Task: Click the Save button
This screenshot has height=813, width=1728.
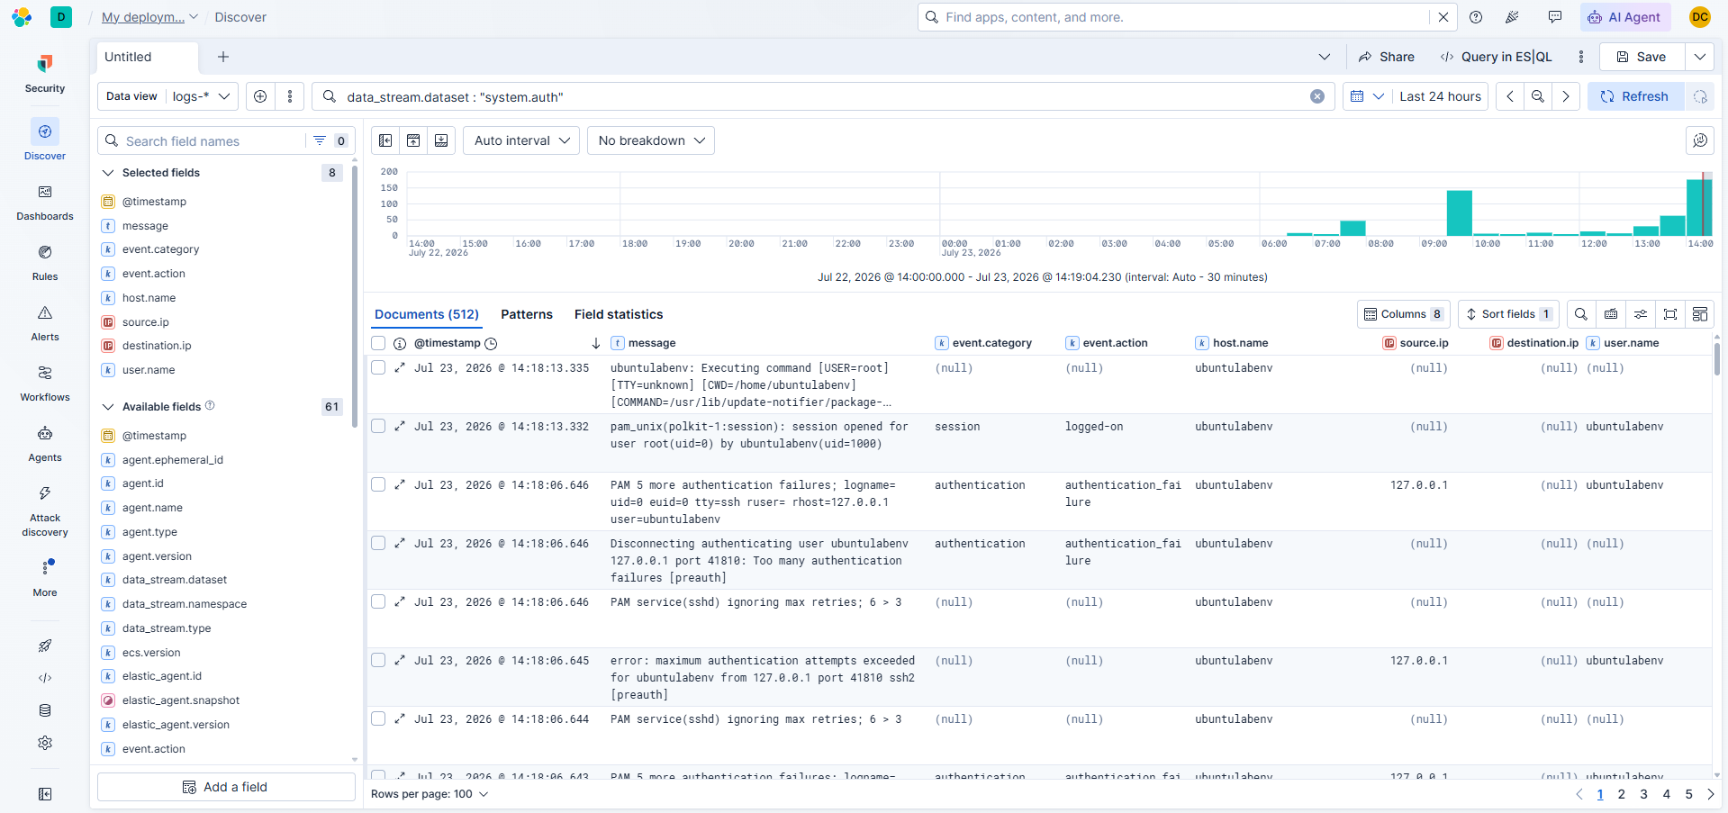Action: 1642,57
